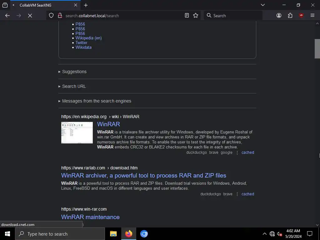The width and height of the screenshot is (320, 240).
Task: Open the Wikipedia (en) link
Action: tap(88, 38)
